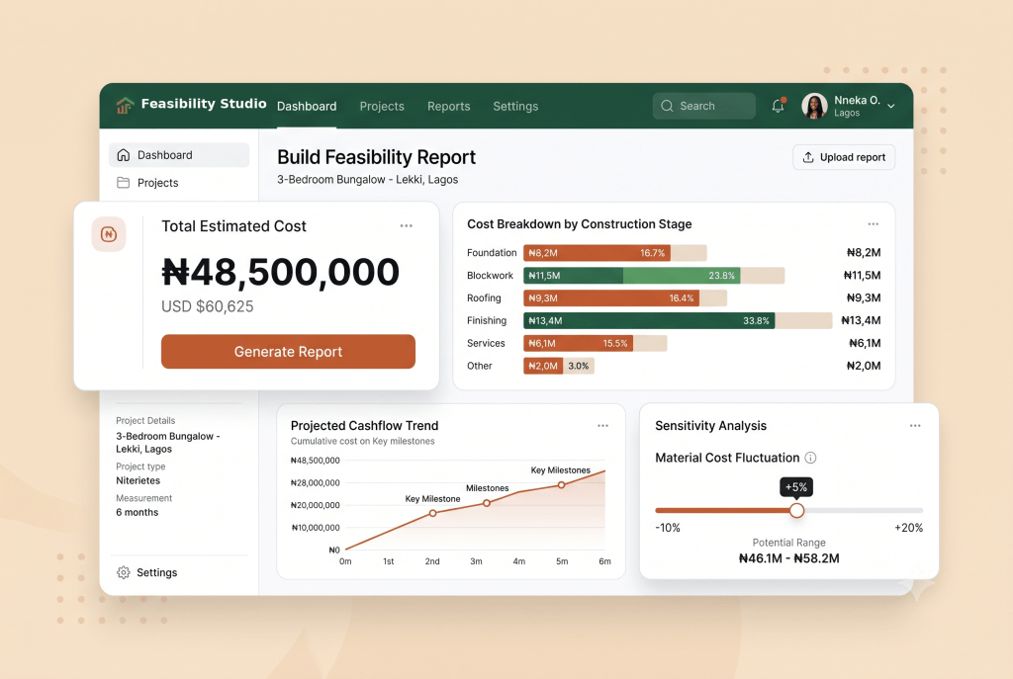1013x679 pixels.
Task: Click the Roofing 16.4% bar
Action: pyautogui.click(x=611, y=298)
